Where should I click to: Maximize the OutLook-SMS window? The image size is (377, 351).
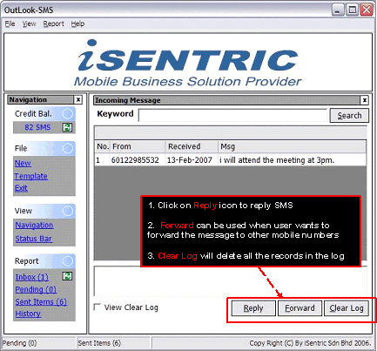(353, 10)
